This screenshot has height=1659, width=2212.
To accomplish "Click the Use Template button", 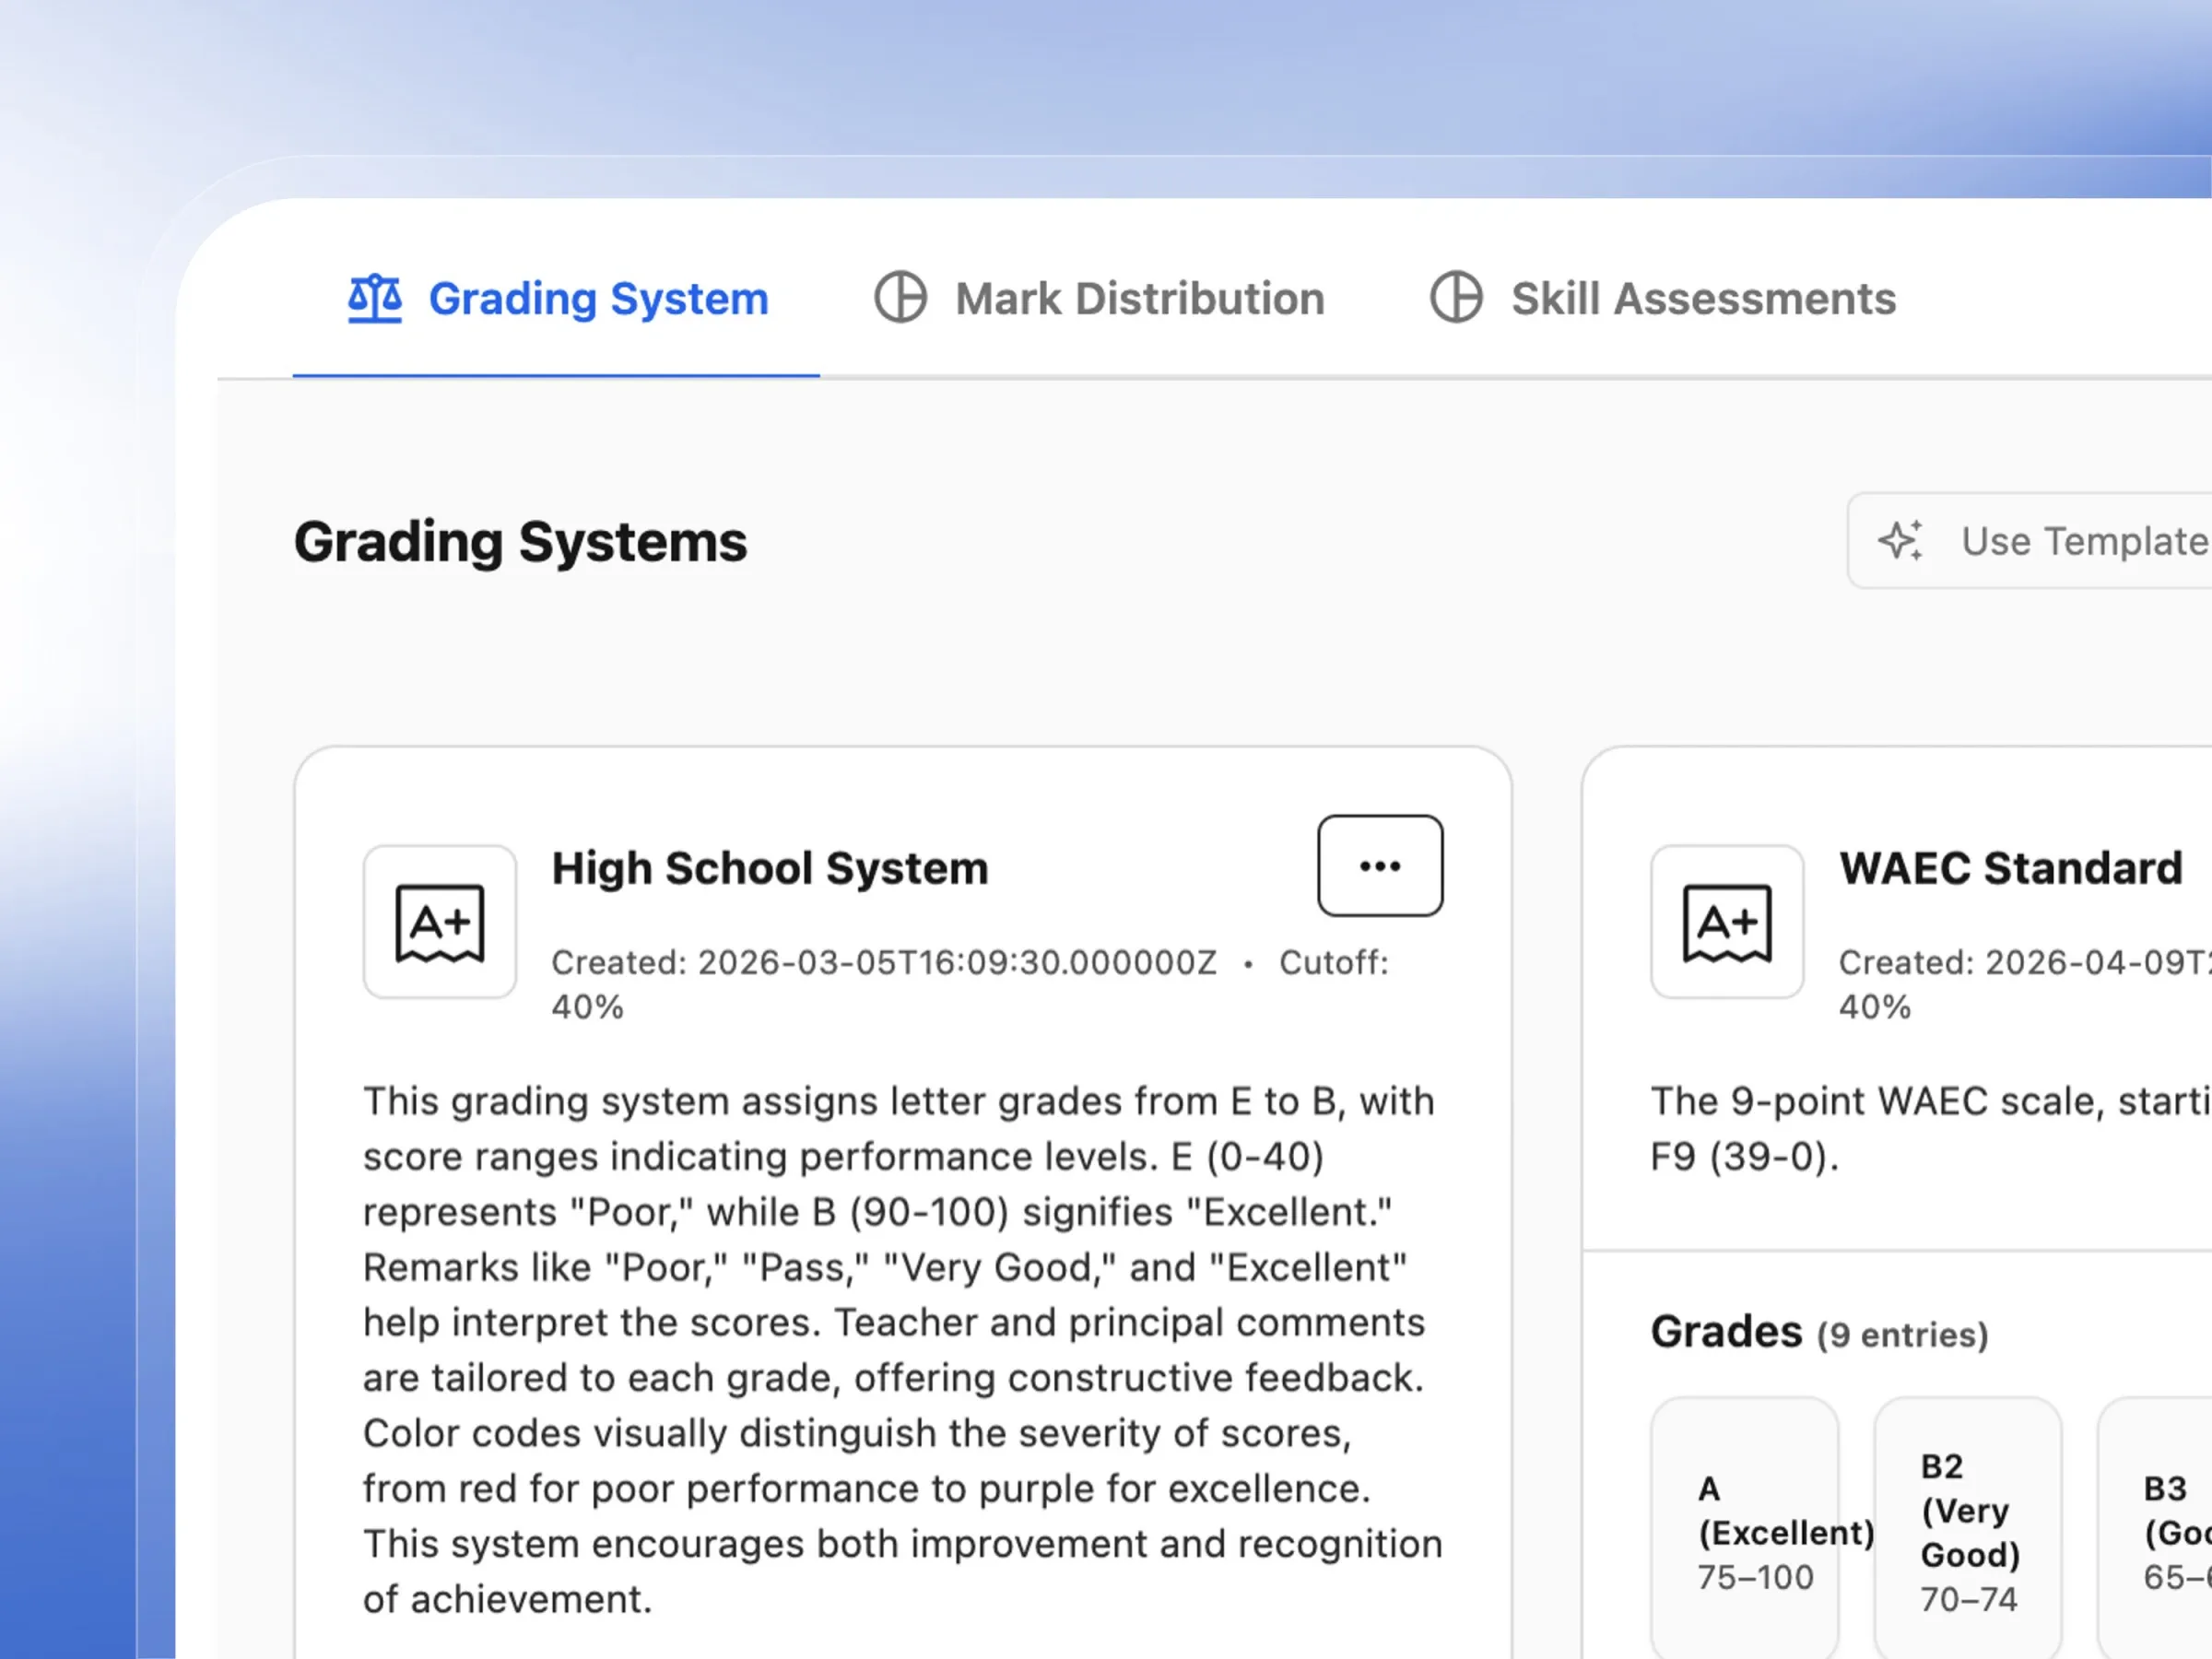I will [x=2030, y=542].
